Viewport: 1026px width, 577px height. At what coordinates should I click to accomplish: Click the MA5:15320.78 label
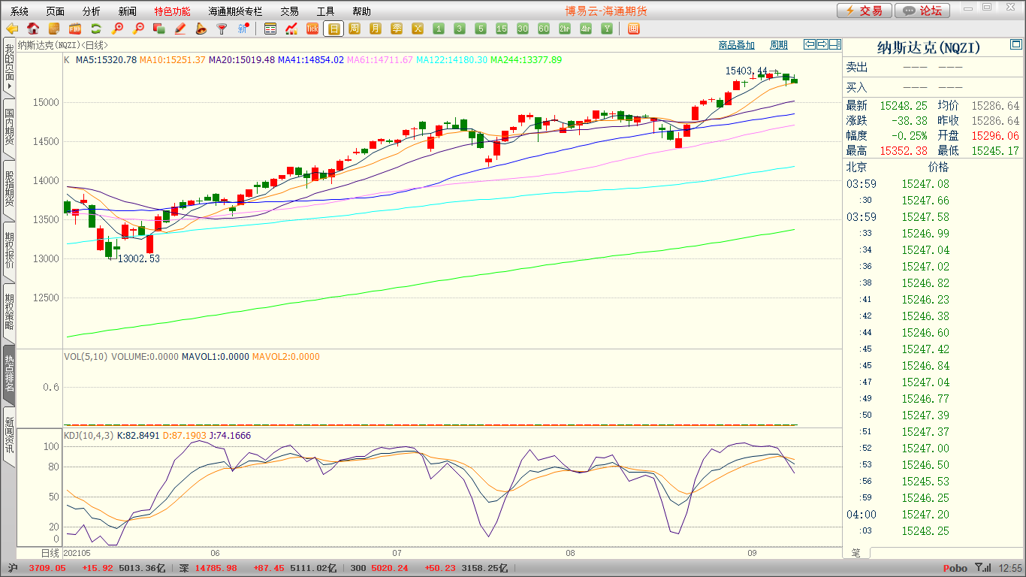106,59
